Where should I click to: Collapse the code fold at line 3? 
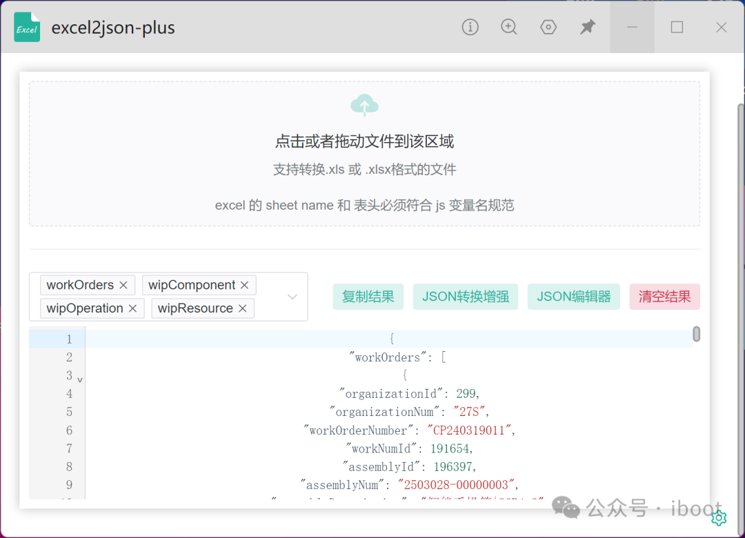point(80,379)
